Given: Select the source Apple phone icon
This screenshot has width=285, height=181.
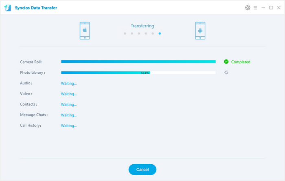Looking at the screenshot, I should pos(85,31).
